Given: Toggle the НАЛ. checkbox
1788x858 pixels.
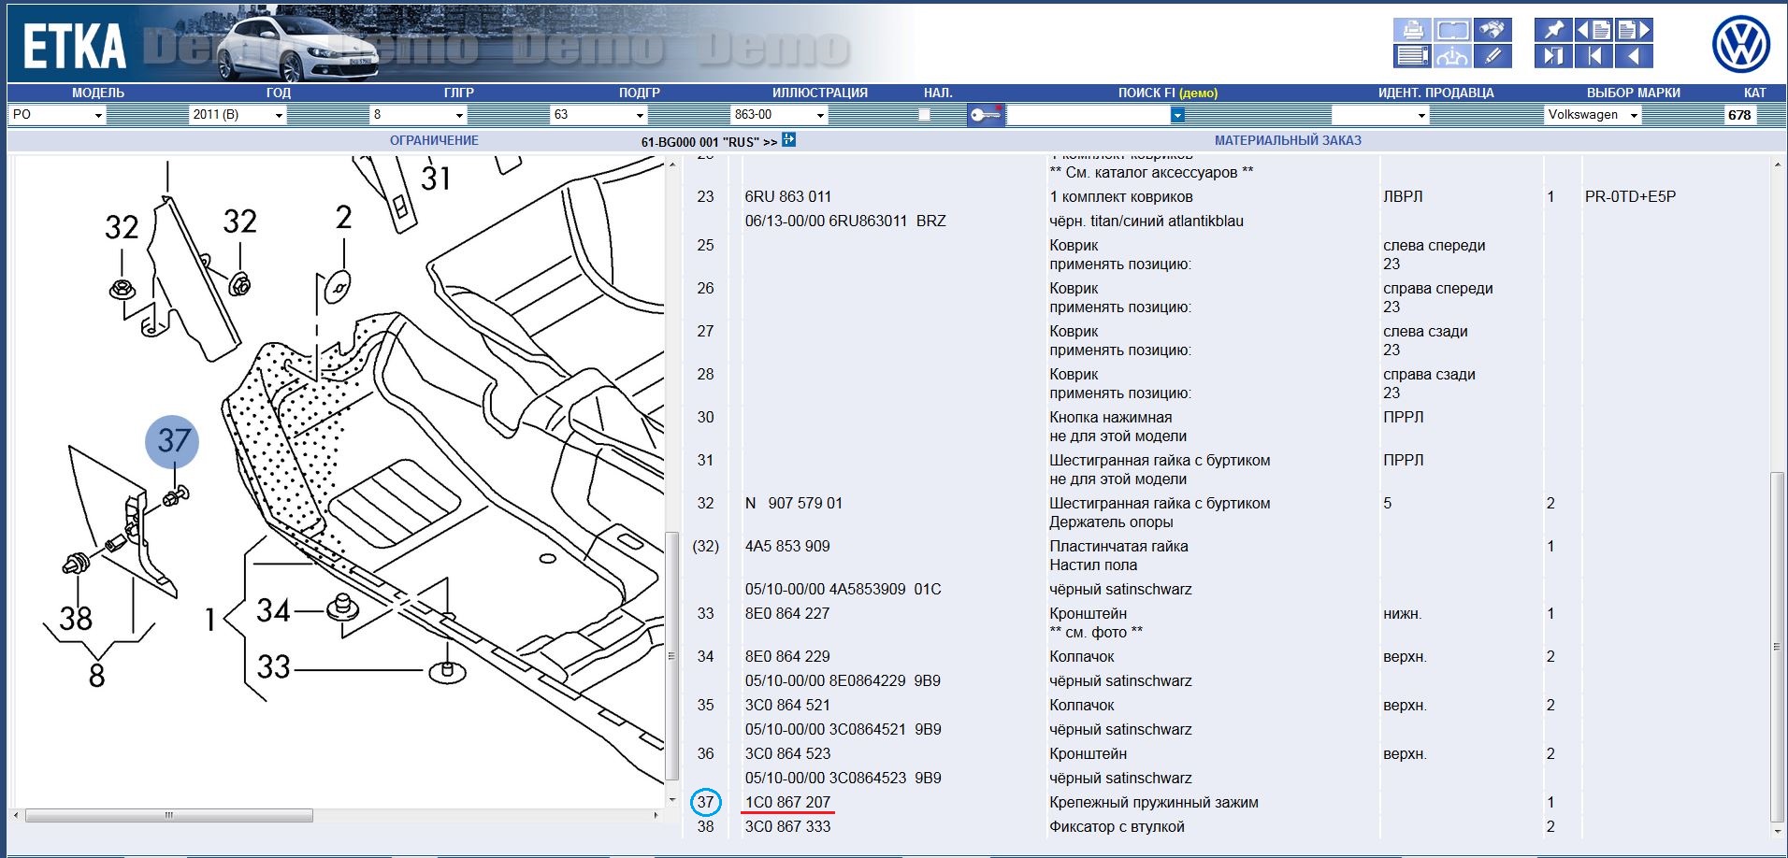Looking at the screenshot, I should point(925,115).
